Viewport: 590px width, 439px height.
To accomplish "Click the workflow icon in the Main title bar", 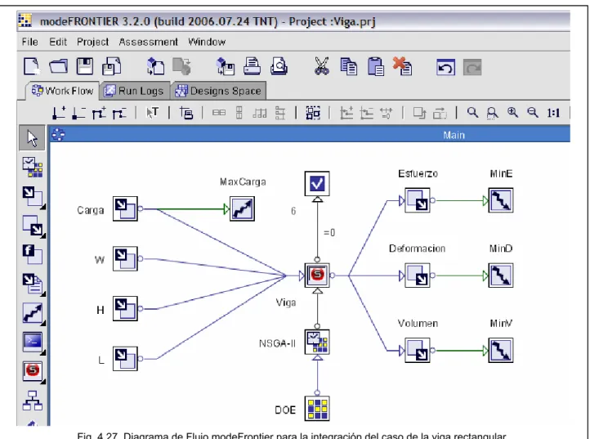I will 58,135.
